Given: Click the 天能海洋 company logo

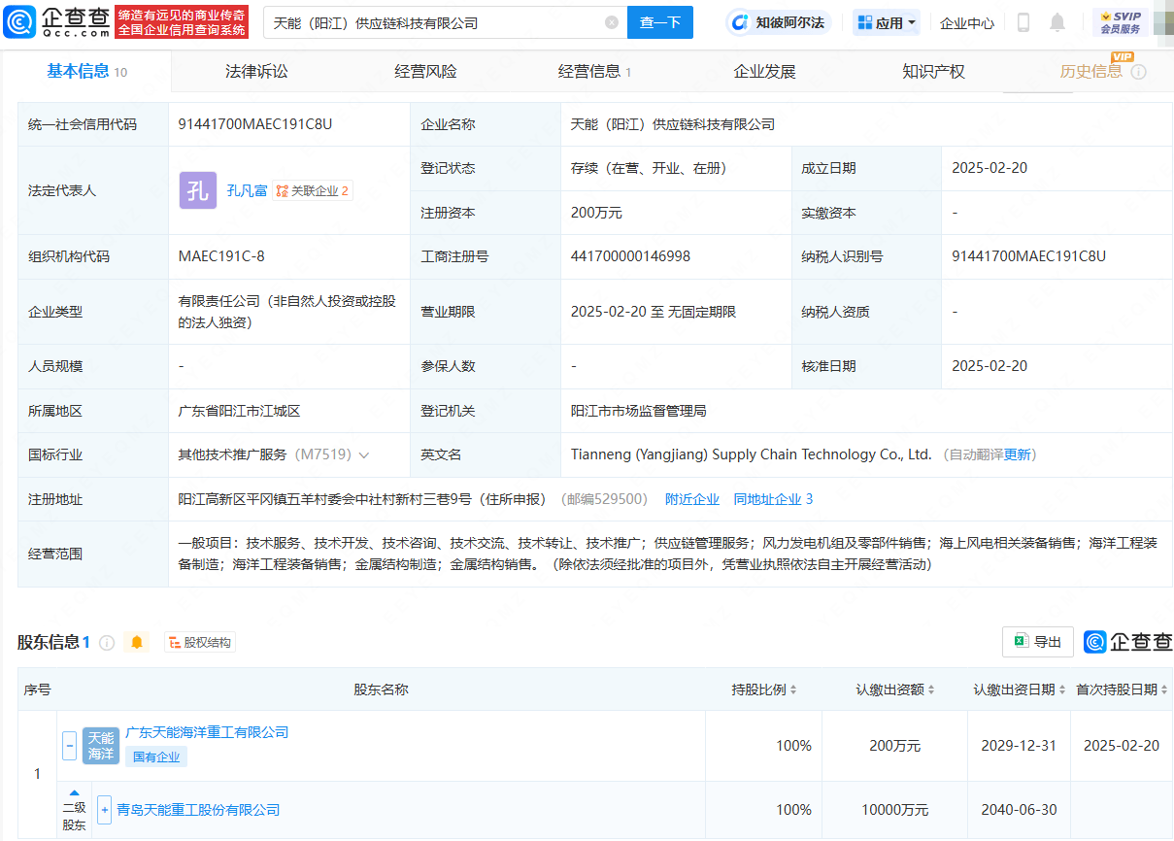Looking at the screenshot, I should coord(101,746).
